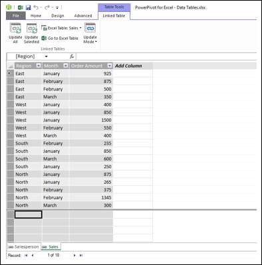Select the West cell in the 550 row
This screenshot has height=265, width=262.
(x=29, y=128)
